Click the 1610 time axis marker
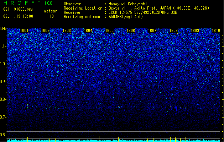Screen dimensions: 224x142 click(x=216, y=31)
